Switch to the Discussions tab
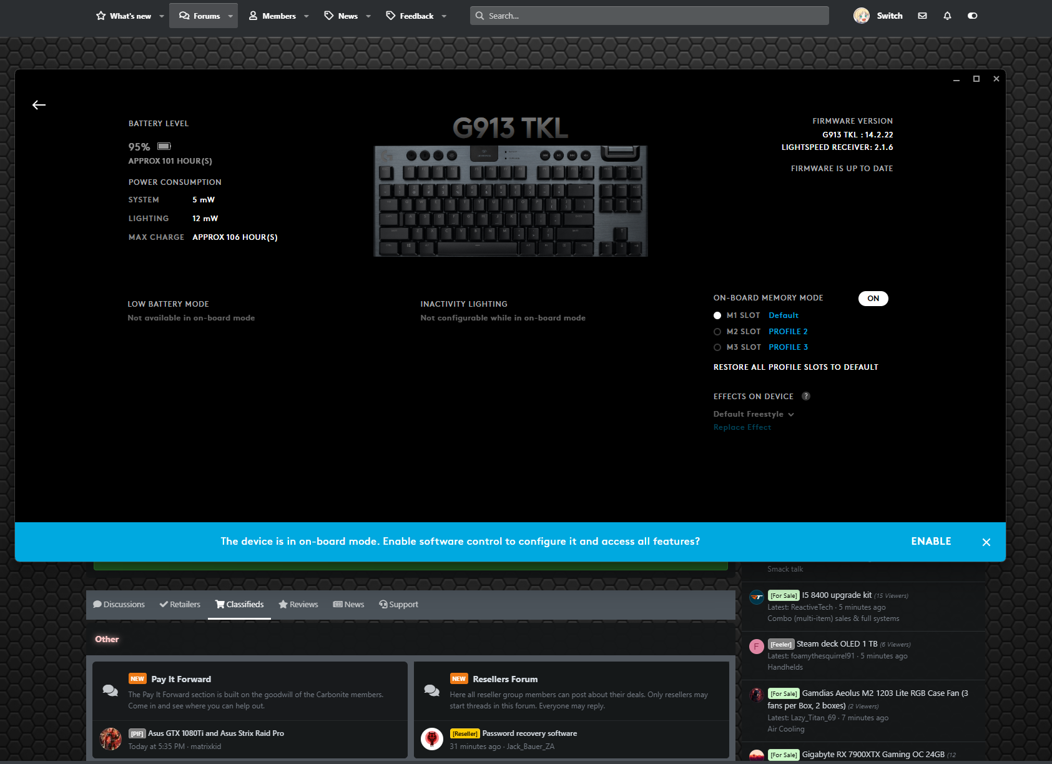The height and width of the screenshot is (764, 1052). (x=119, y=605)
